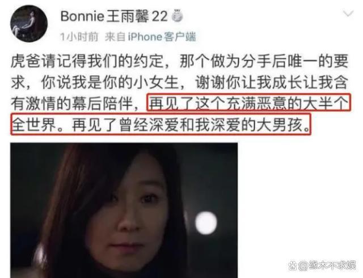Viewport: 363px width, 278px height.
Task: Click the bright light spot in photo
Action: point(206,222)
